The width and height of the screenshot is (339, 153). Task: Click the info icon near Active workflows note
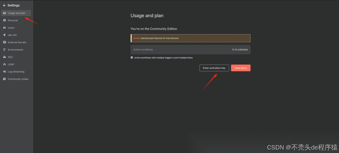[x=132, y=58]
